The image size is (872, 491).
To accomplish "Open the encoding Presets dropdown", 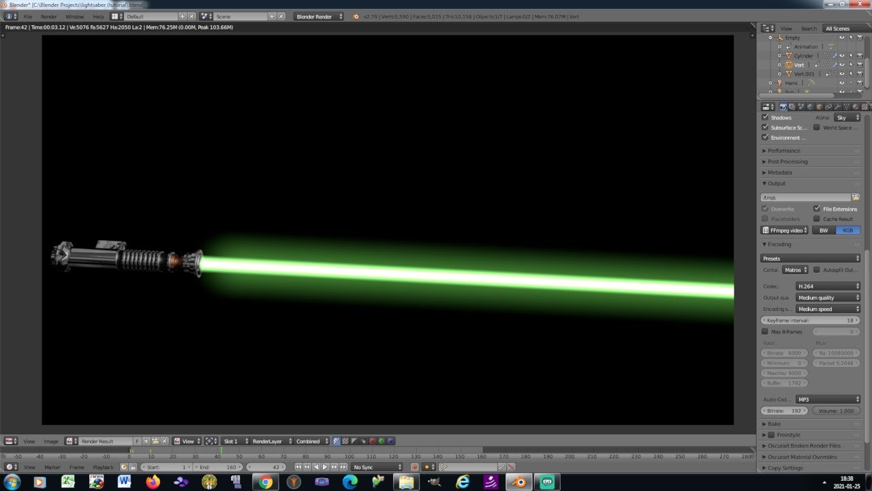I will pos(811,258).
